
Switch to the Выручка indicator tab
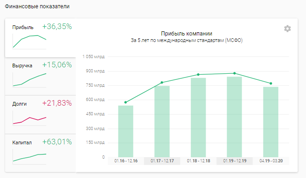click(40, 76)
